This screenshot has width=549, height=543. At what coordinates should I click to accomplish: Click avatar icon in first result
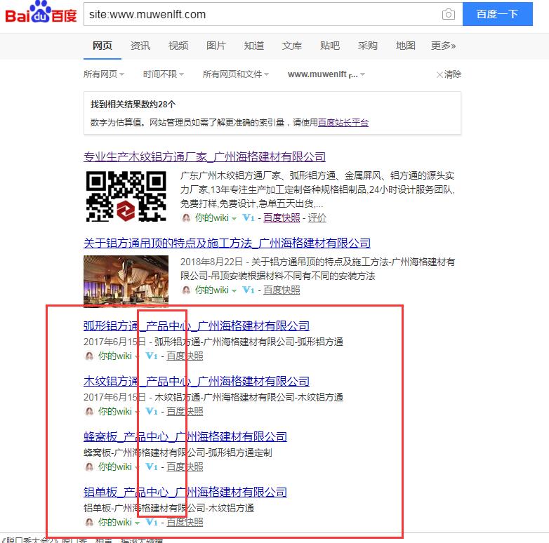click(x=186, y=218)
